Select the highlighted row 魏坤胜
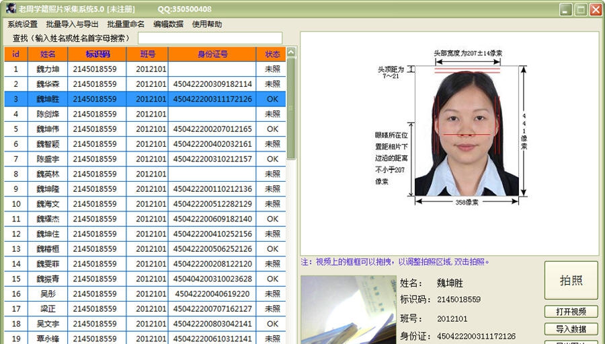 [x=145, y=99]
